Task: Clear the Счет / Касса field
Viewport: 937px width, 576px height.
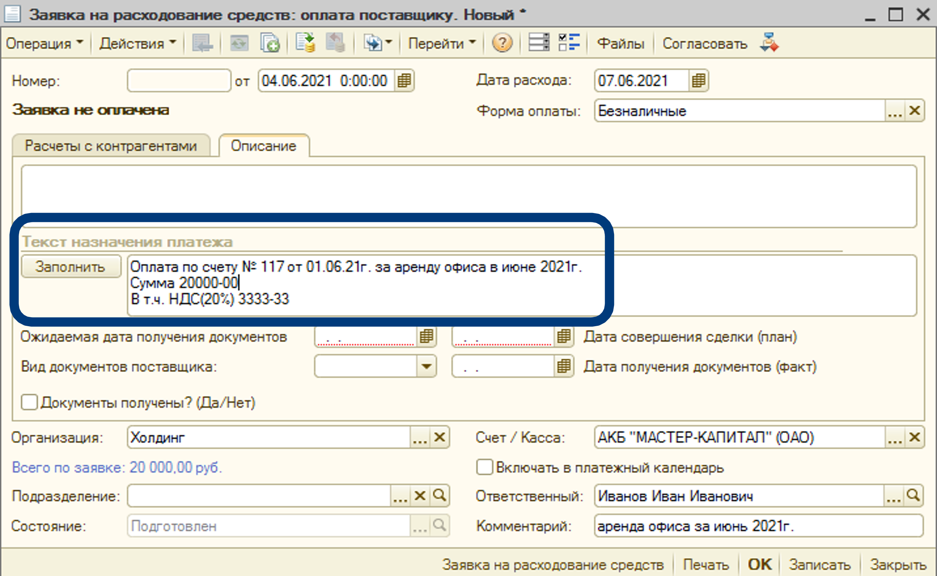Action: 915,437
